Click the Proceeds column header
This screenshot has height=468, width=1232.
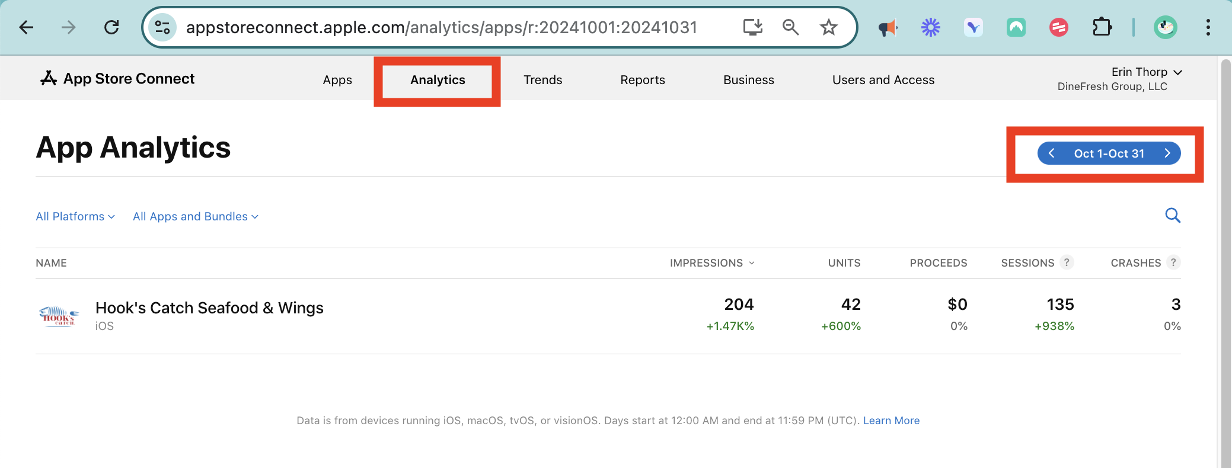pos(938,263)
